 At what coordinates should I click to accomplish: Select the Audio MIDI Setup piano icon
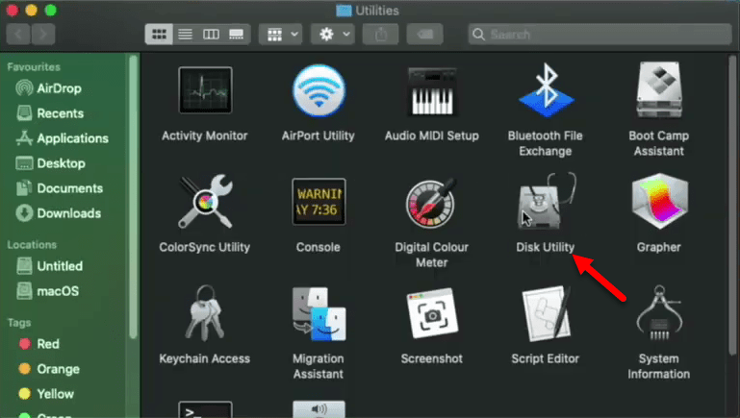[x=431, y=91]
